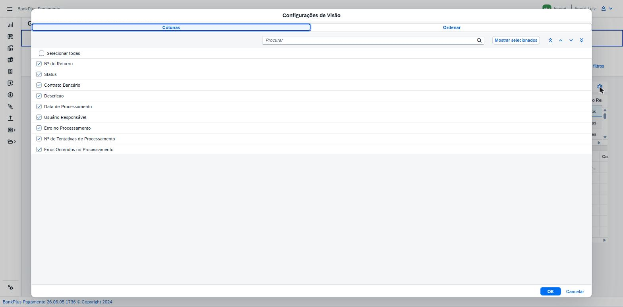Move selected column to top
The image size is (623, 307).
(x=550, y=40)
